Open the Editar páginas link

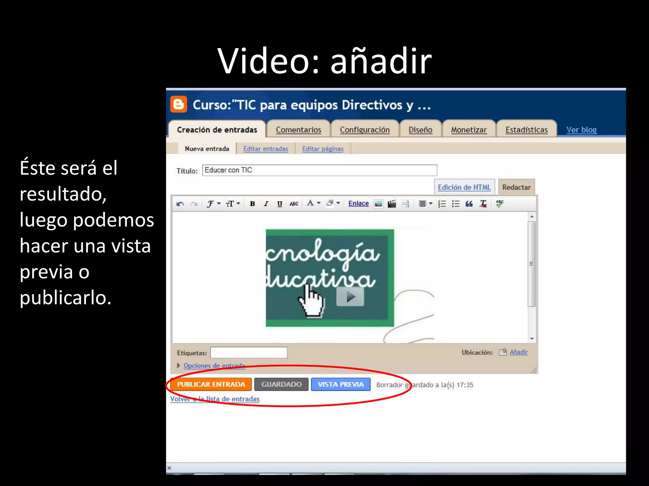coord(323,149)
